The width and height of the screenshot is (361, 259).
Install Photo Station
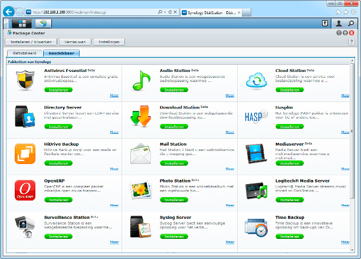174,200
